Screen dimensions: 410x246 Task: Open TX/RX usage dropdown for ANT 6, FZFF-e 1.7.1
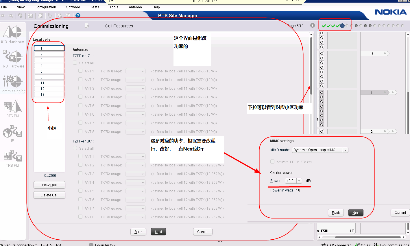135,114
